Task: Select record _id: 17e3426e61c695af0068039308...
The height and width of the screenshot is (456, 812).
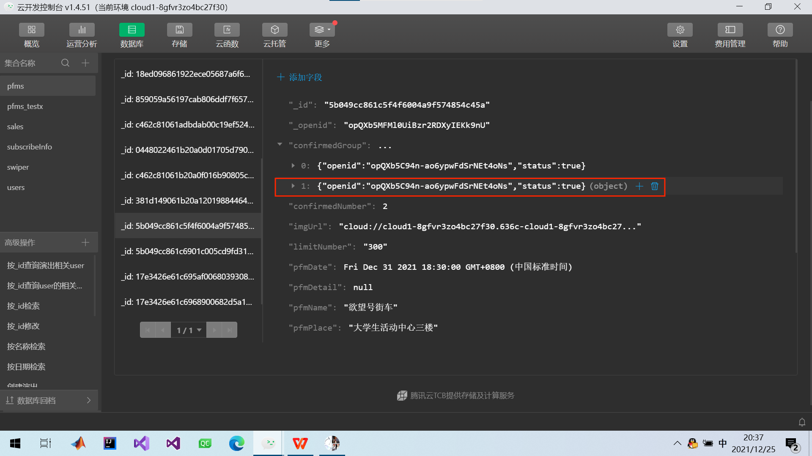Action: pos(188,277)
